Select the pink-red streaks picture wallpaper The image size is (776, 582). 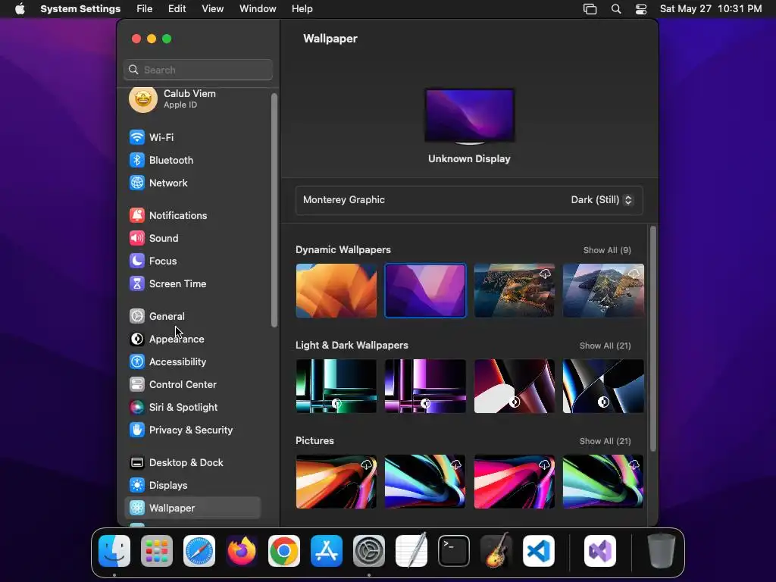pyautogui.click(x=515, y=481)
